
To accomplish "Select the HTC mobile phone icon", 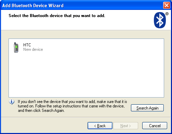I will coord(16,47).
